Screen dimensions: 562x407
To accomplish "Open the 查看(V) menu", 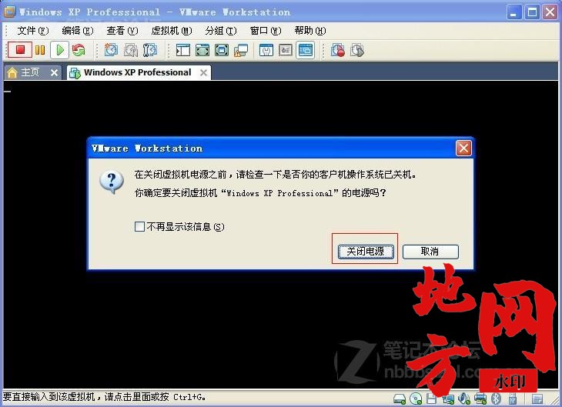I will (122, 31).
